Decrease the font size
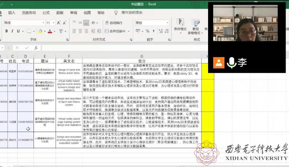 (65, 23)
